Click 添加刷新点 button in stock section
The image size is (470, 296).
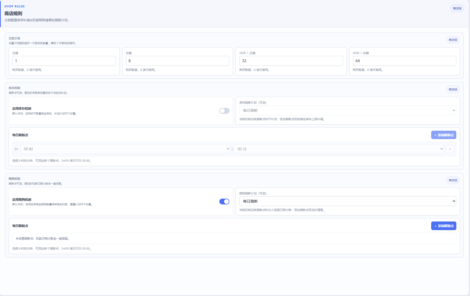tap(443, 135)
